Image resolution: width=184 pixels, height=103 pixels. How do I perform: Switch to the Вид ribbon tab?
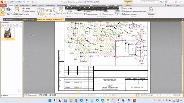tap(17, 5)
